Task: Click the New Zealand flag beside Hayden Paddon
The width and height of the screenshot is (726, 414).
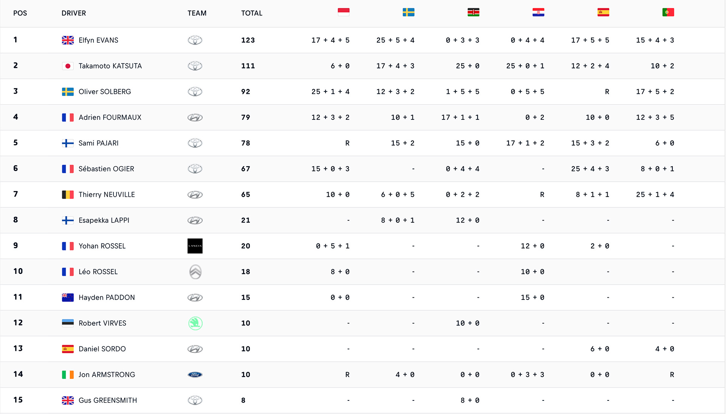Action: (x=68, y=297)
